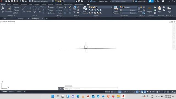Screen dimensions: 176x99
Task: Toggle ortho mode in status bar
Action: coord(122,92)
